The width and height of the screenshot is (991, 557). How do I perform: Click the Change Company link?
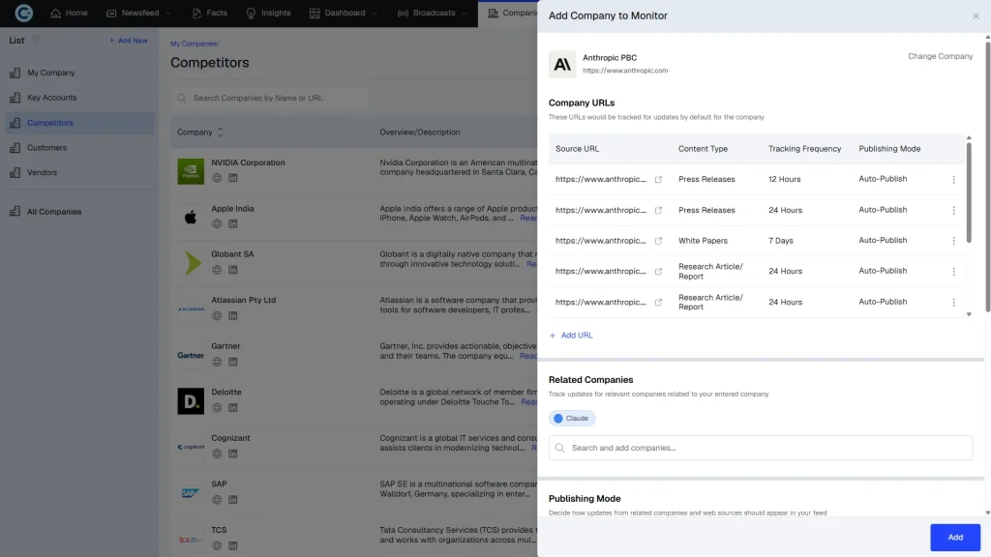pyautogui.click(x=940, y=56)
